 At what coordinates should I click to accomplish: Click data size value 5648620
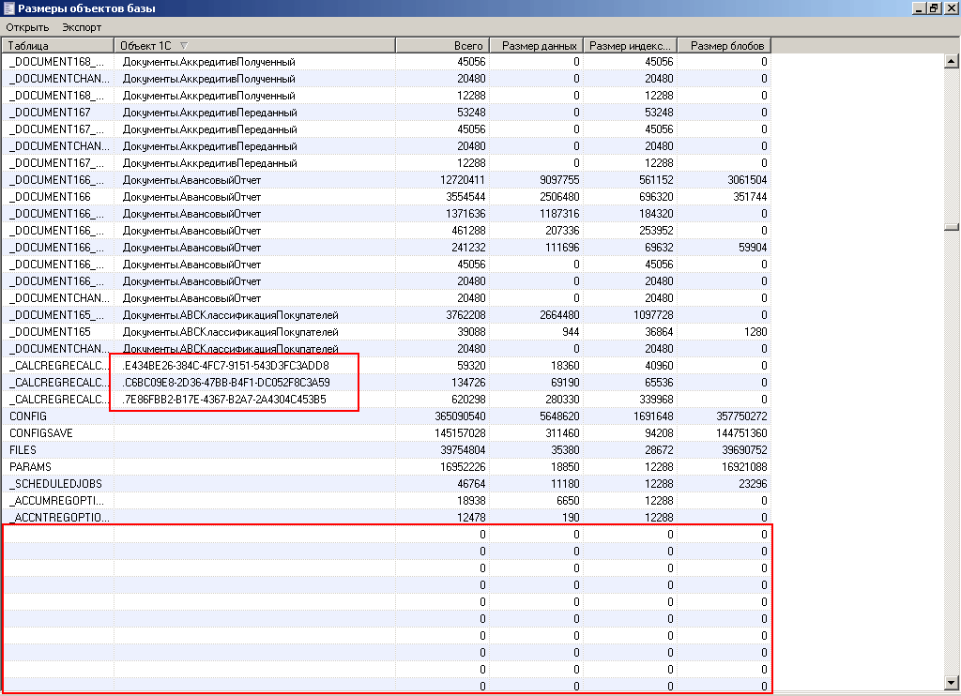click(559, 416)
